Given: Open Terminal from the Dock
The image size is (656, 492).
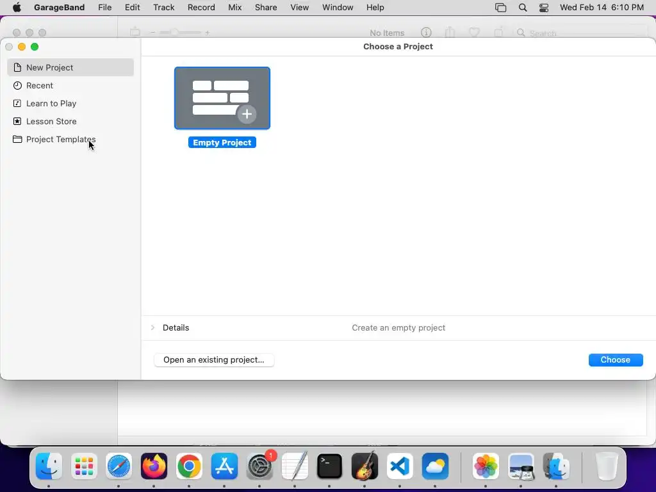Looking at the screenshot, I should [330, 466].
